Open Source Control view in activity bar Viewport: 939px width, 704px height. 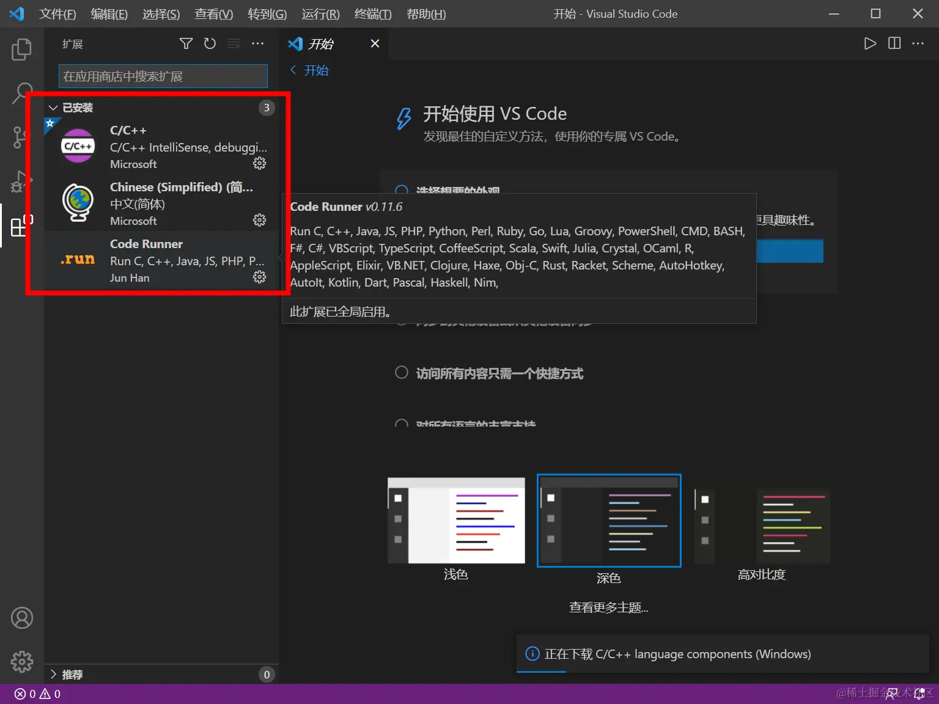[20, 137]
